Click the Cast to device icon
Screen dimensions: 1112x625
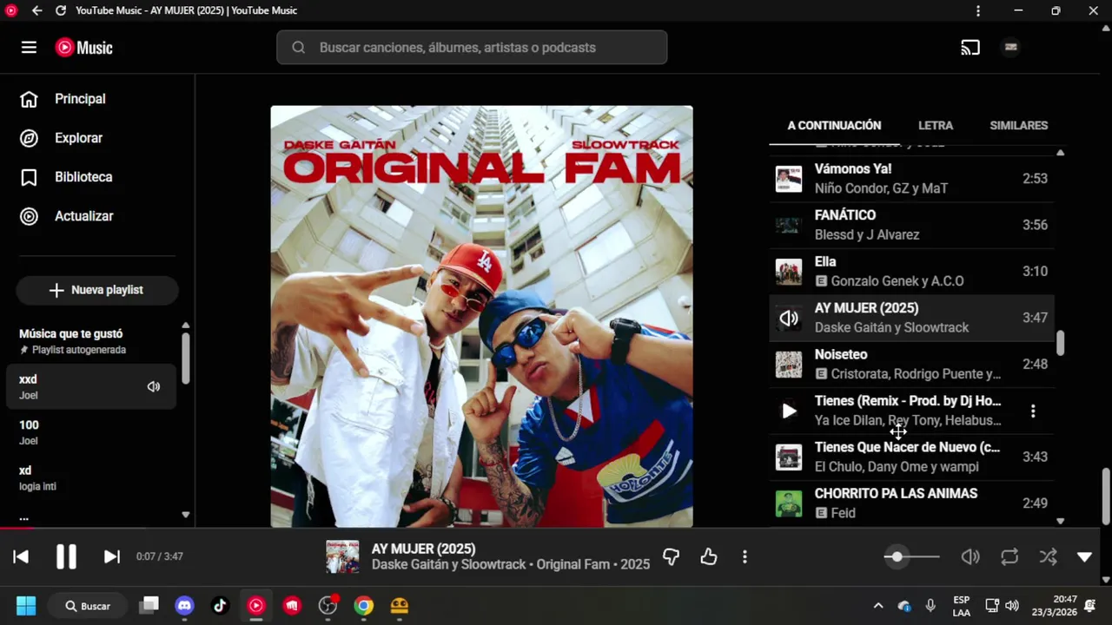click(x=970, y=48)
